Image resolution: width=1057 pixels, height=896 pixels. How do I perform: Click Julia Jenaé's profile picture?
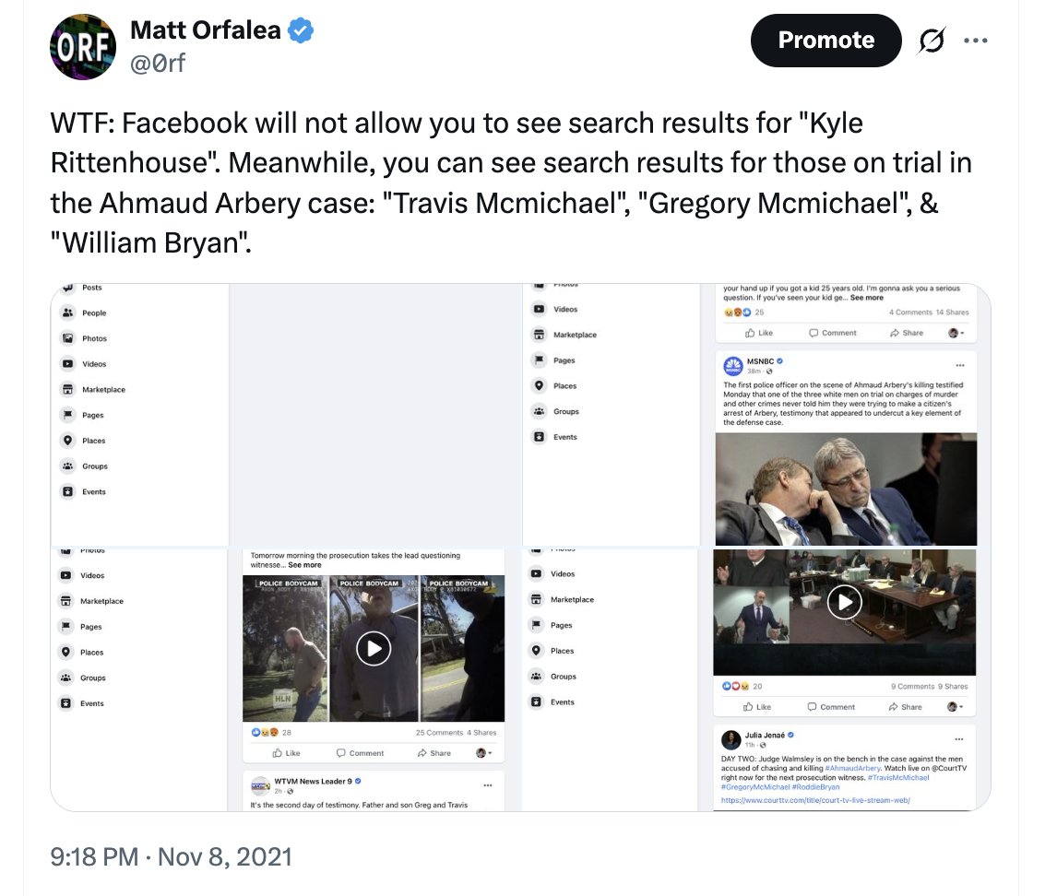click(x=730, y=739)
